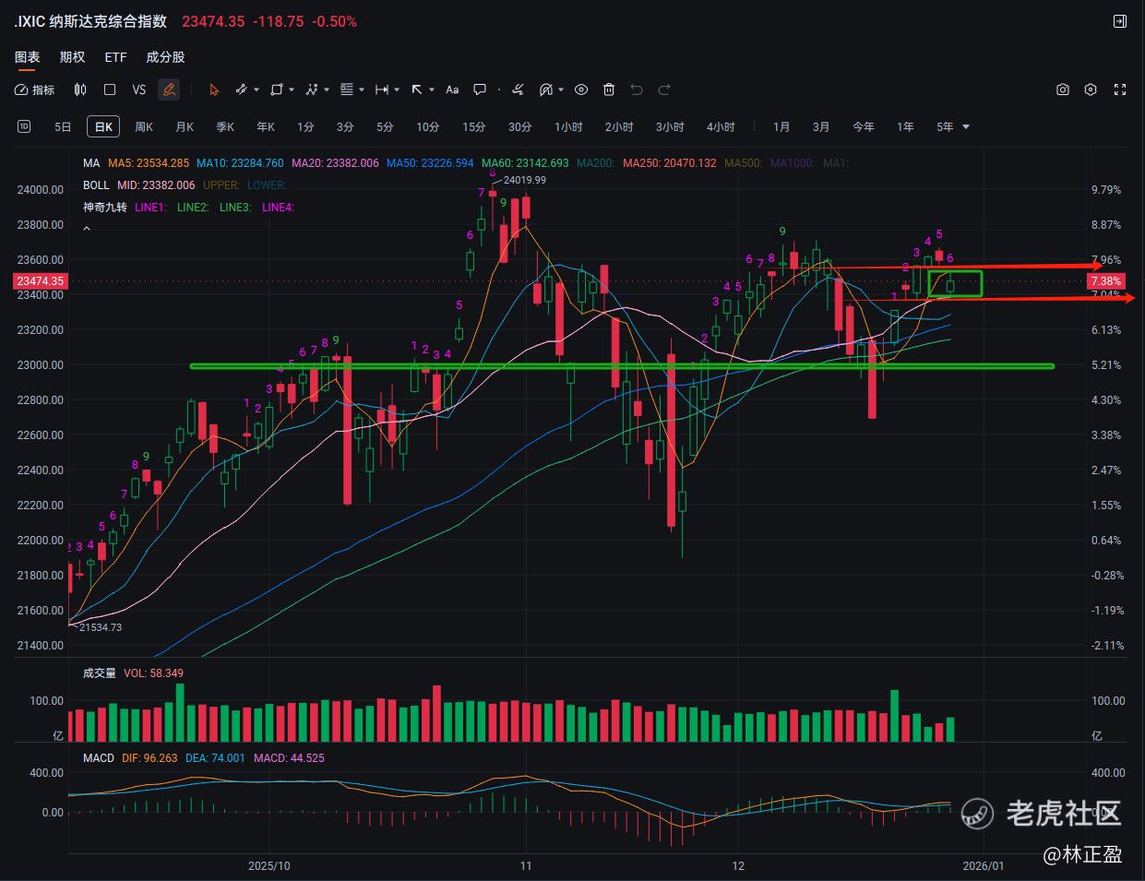Viewport: 1145px width, 881px height.
Task: Set range to 1年
Action: click(905, 127)
